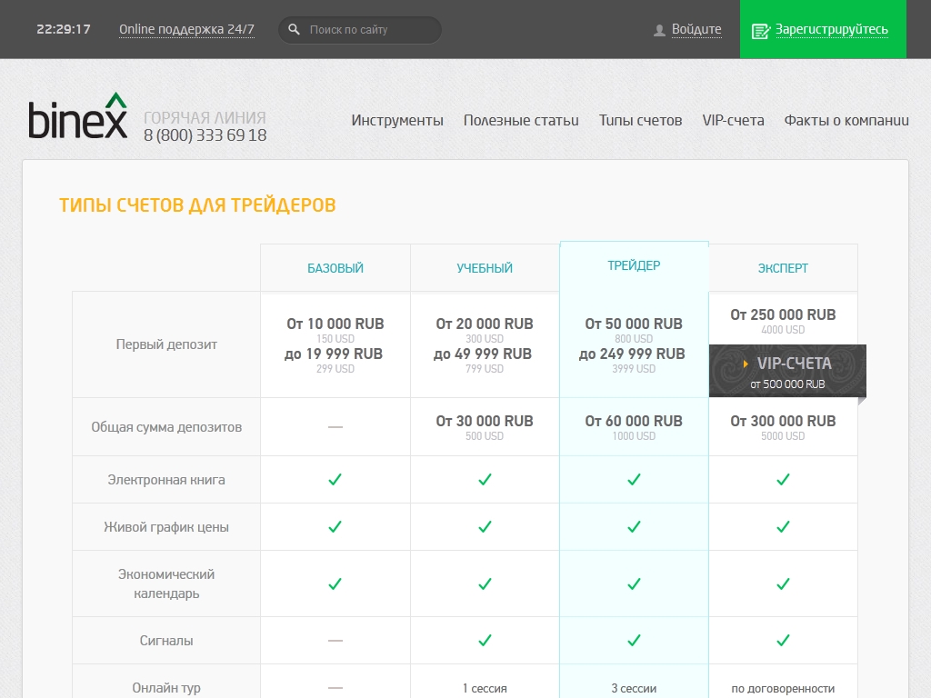Navigate to VIP-счета menu item

click(x=733, y=120)
